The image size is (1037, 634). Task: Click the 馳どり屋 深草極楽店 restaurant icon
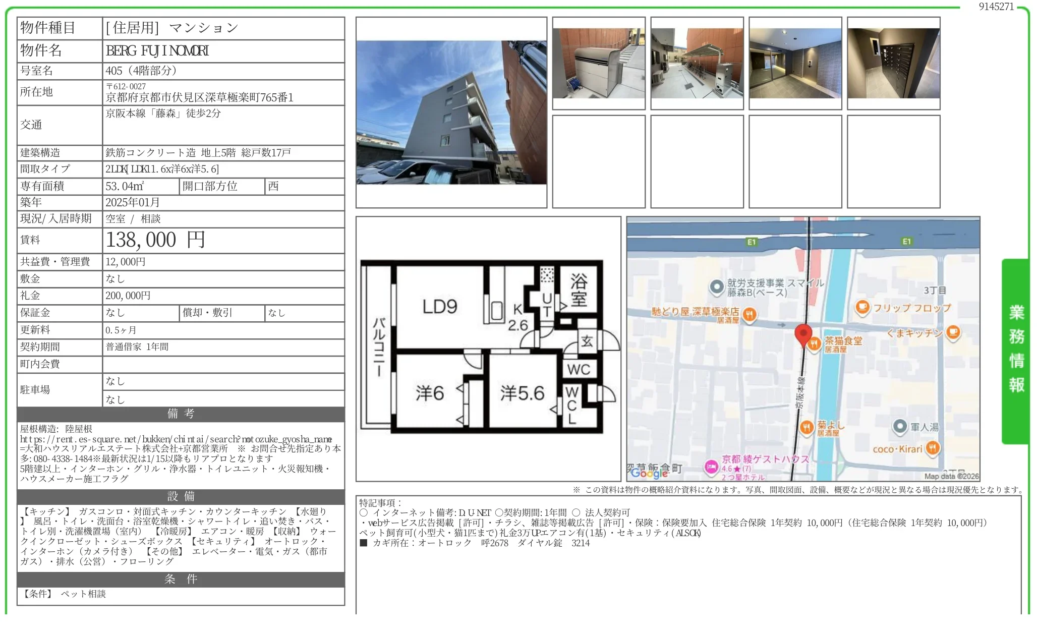tap(750, 315)
